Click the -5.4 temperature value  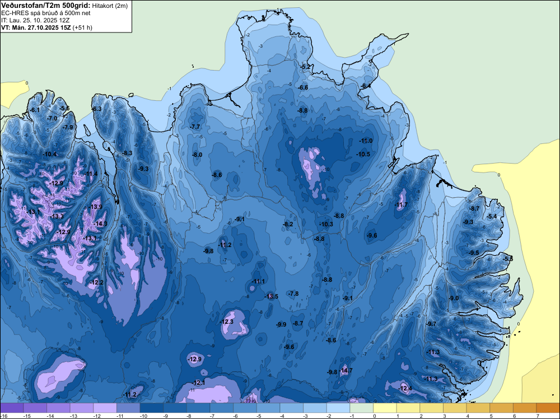pos(492,216)
